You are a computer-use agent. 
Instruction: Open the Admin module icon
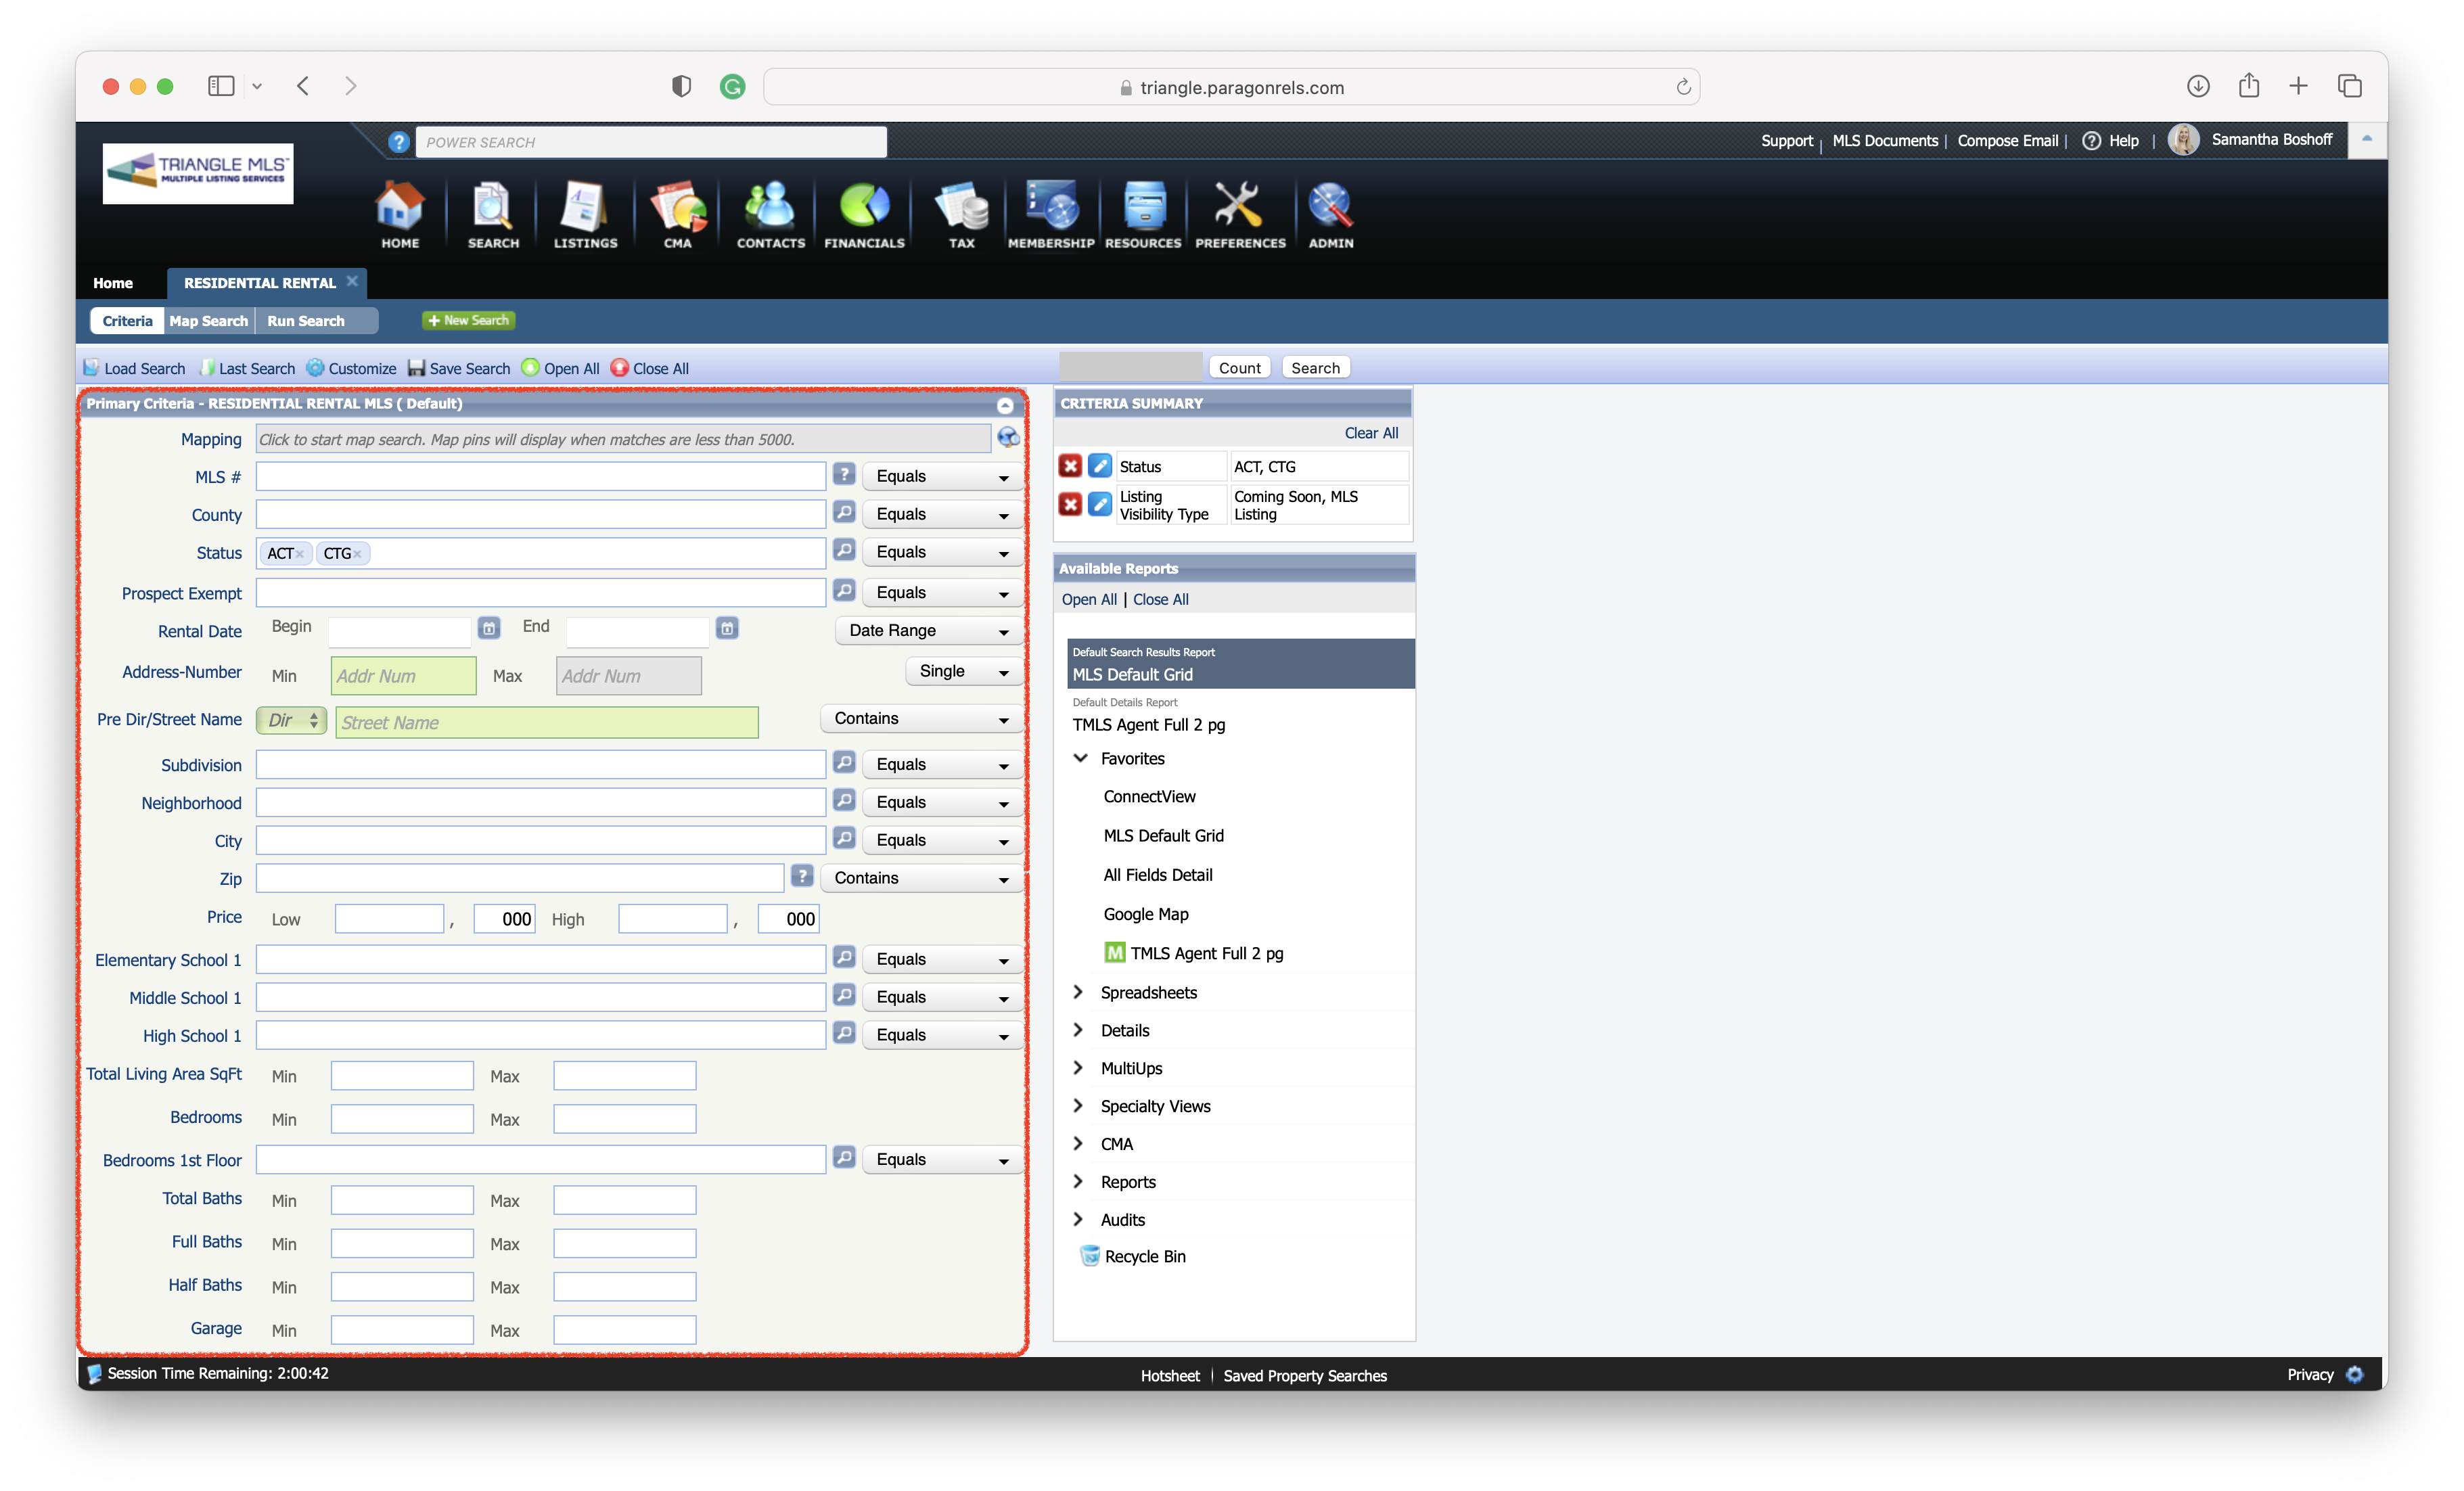click(1331, 214)
